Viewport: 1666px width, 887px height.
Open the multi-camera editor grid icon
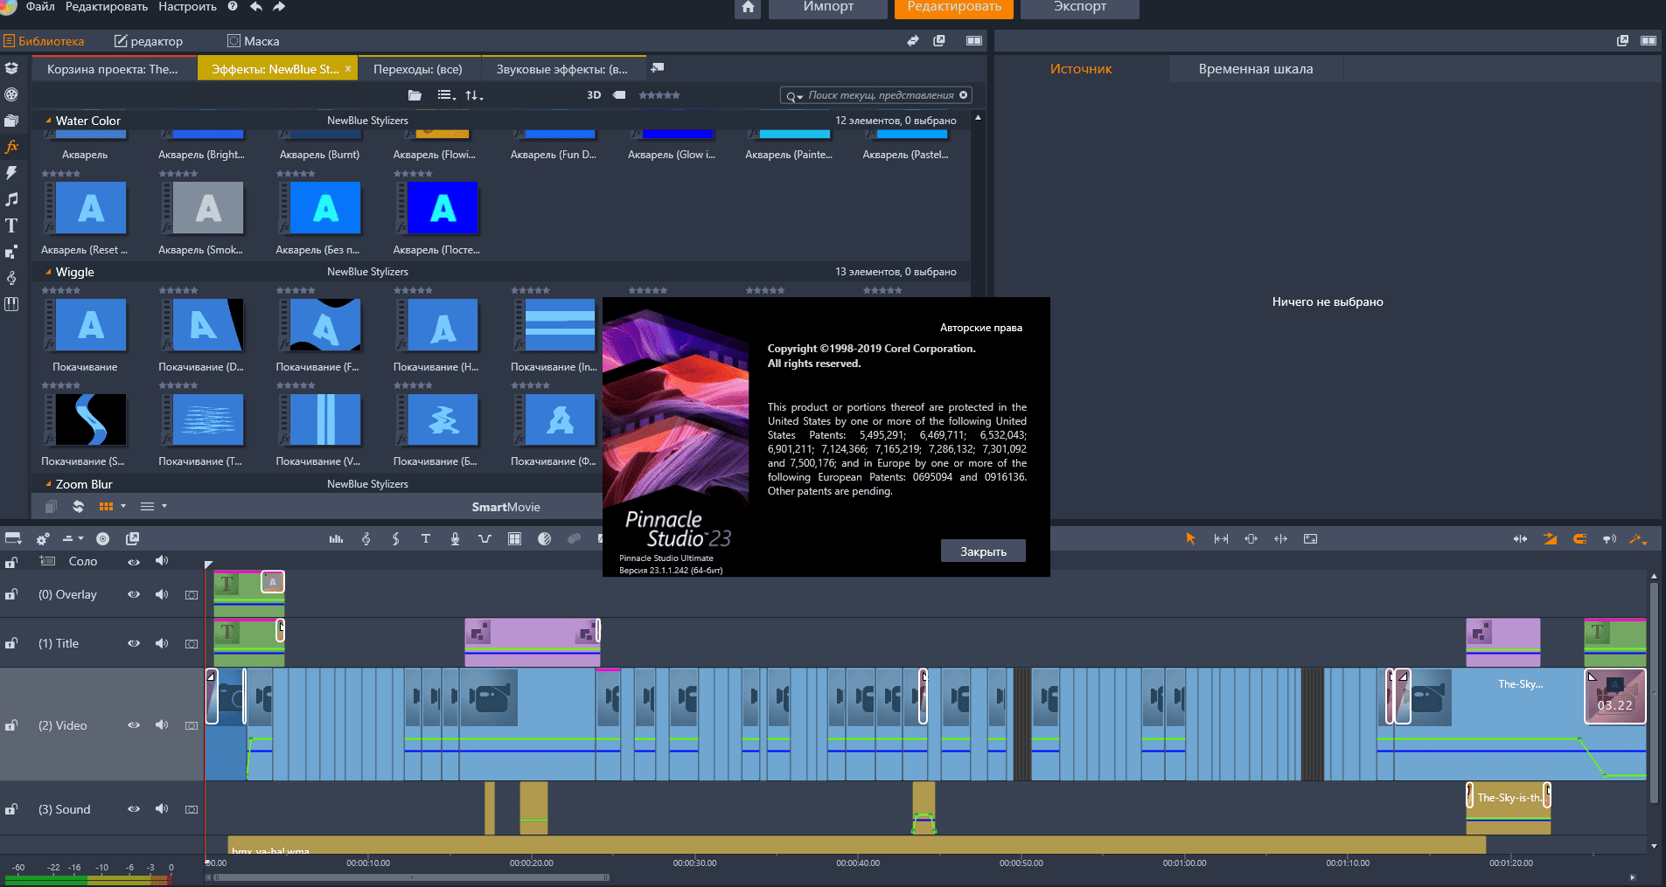[x=514, y=539]
